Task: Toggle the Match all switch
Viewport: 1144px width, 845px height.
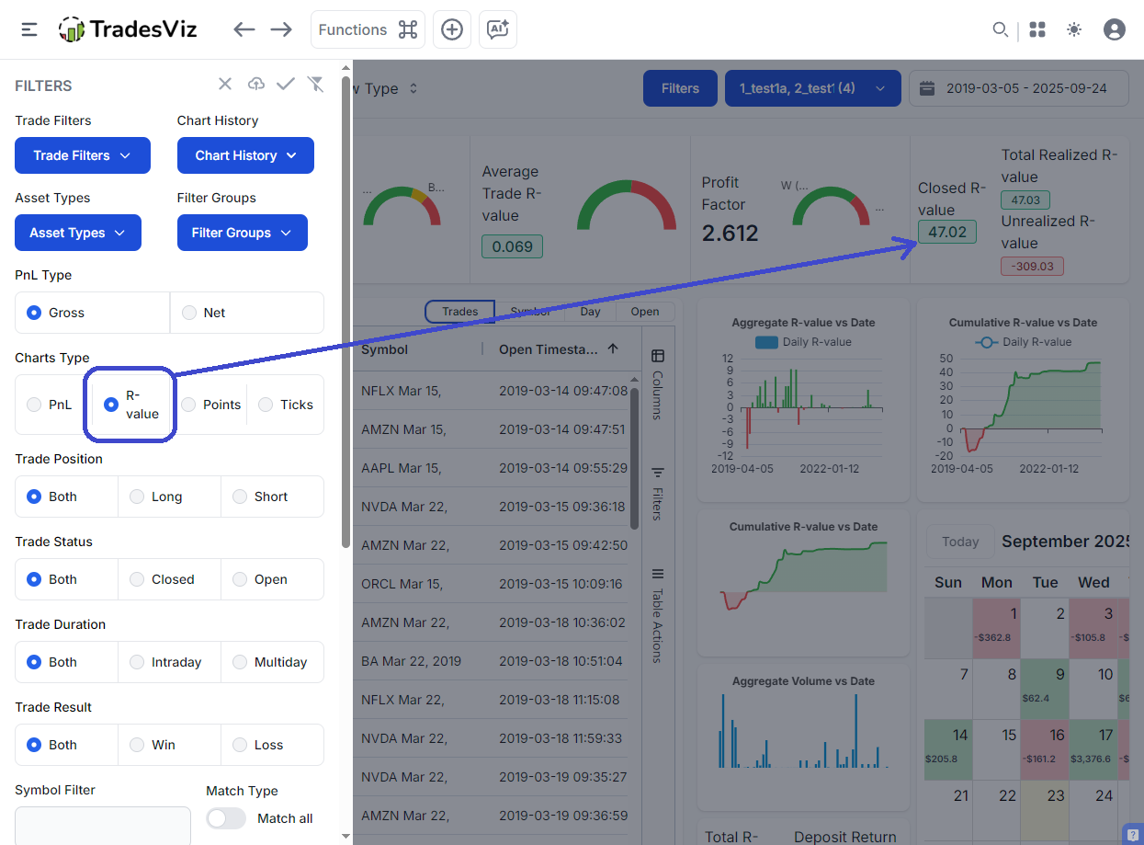Action: point(226,818)
